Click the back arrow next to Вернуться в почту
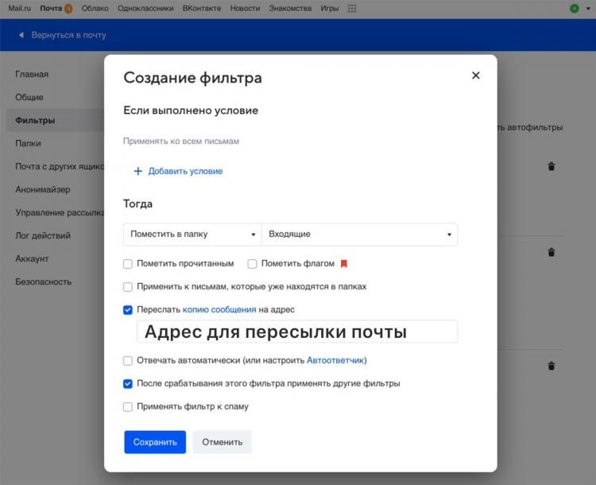 (x=21, y=35)
